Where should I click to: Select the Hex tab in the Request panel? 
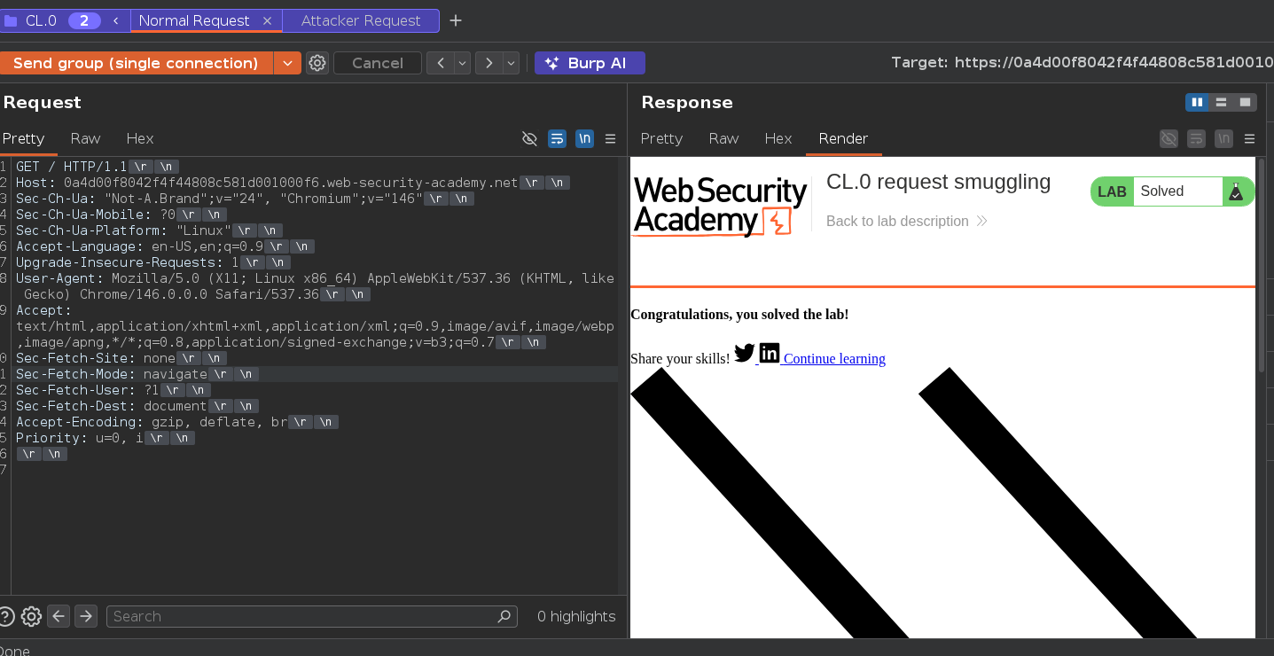coord(140,138)
